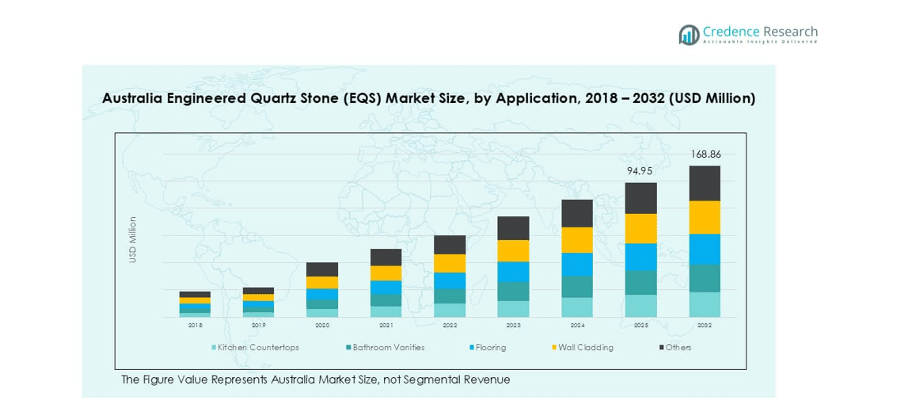Click the Credence Research logo icon
Image resolution: width=908 pixels, height=416 pixels.
pyautogui.click(x=689, y=34)
